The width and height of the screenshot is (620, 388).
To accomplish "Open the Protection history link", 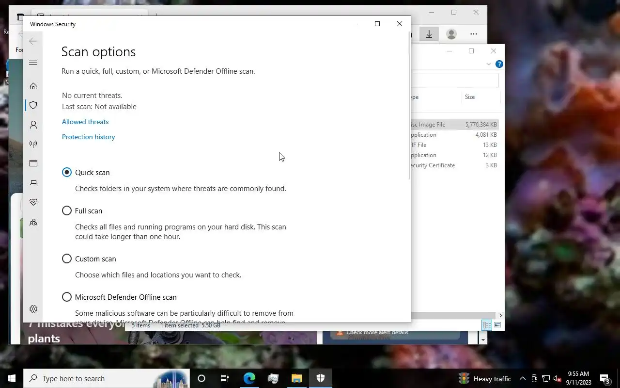I will pyautogui.click(x=88, y=137).
